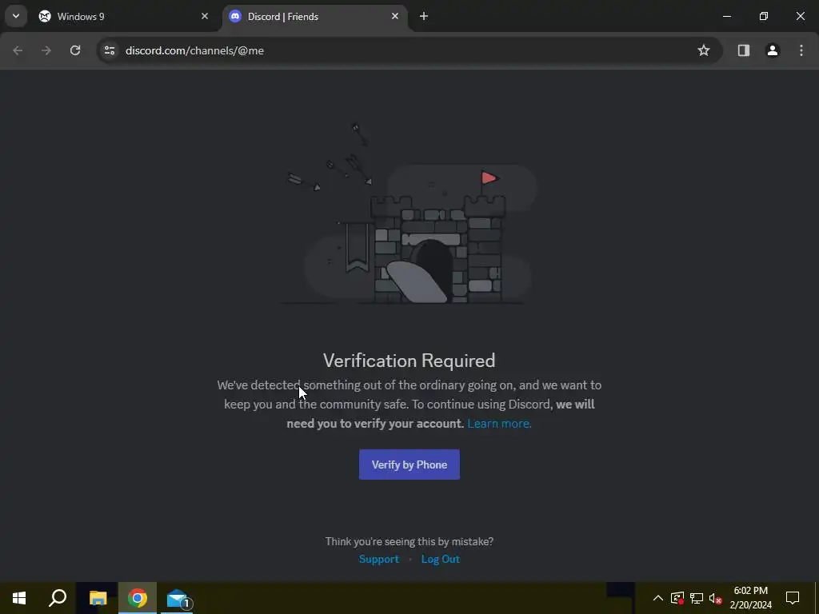Close the Discord | Friends tab
Viewport: 819px width, 614px height.
395,16
